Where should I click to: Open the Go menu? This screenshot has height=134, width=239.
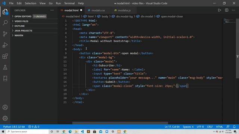click(x=51, y=3)
